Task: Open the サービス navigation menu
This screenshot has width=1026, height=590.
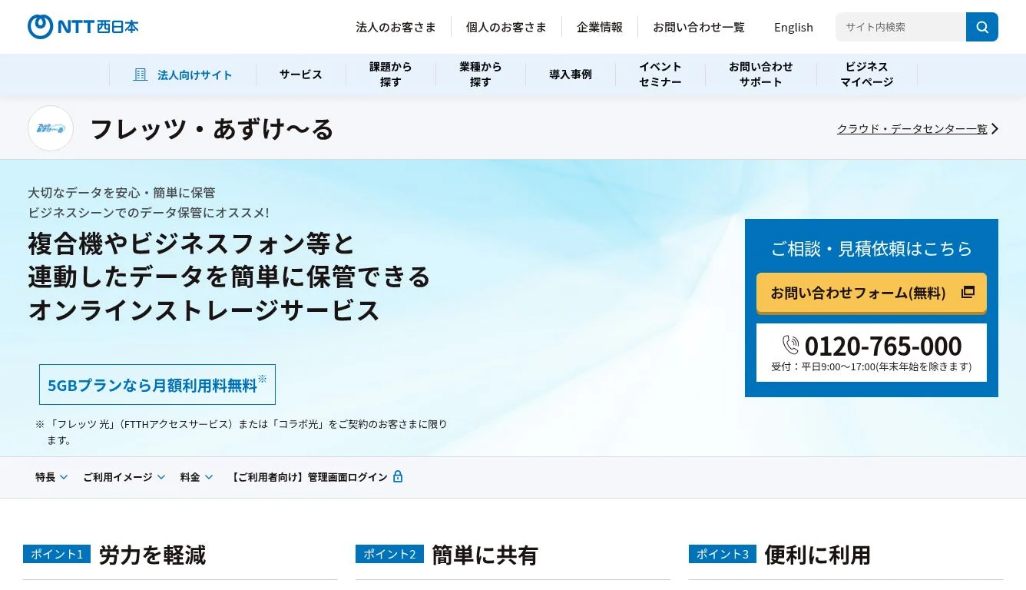Action: 301,75
